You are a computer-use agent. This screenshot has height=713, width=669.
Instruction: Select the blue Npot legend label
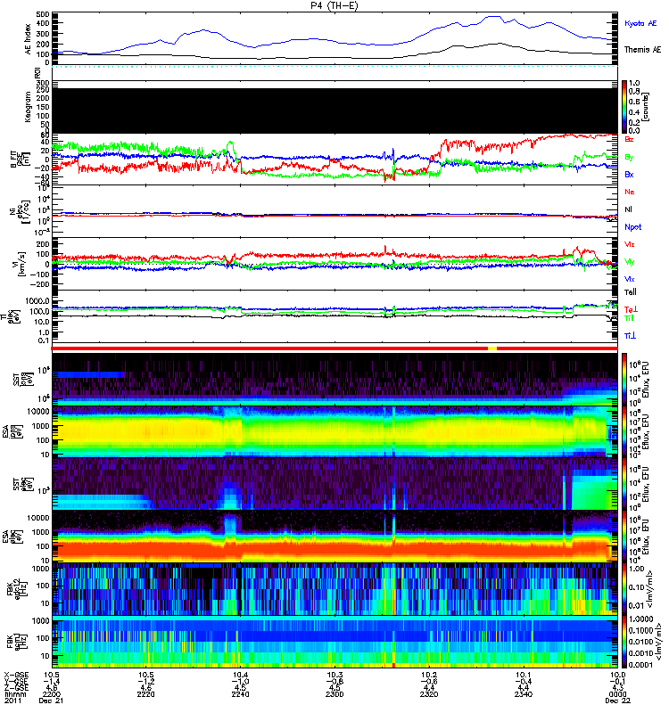[x=633, y=227]
